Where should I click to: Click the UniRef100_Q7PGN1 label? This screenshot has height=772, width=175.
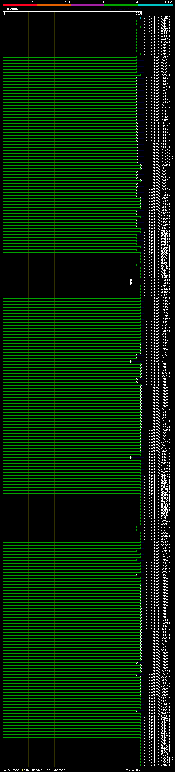click(157, 265)
